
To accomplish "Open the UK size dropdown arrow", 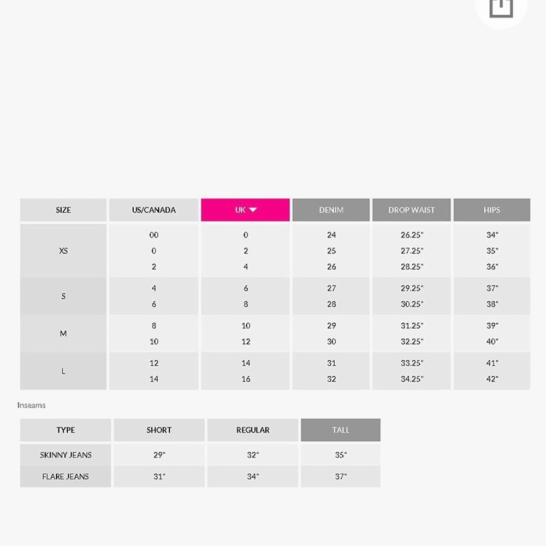I will tap(253, 210).
